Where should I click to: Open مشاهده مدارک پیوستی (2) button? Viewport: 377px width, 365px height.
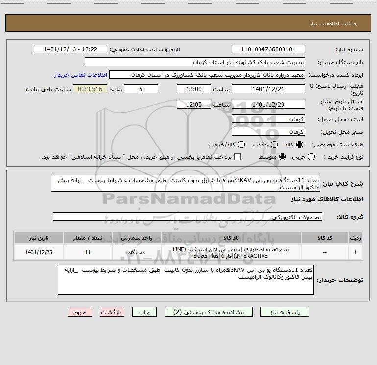pos(209,312)
